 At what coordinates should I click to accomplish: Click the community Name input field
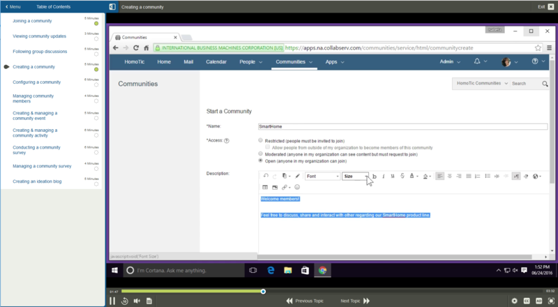(402, 126)
